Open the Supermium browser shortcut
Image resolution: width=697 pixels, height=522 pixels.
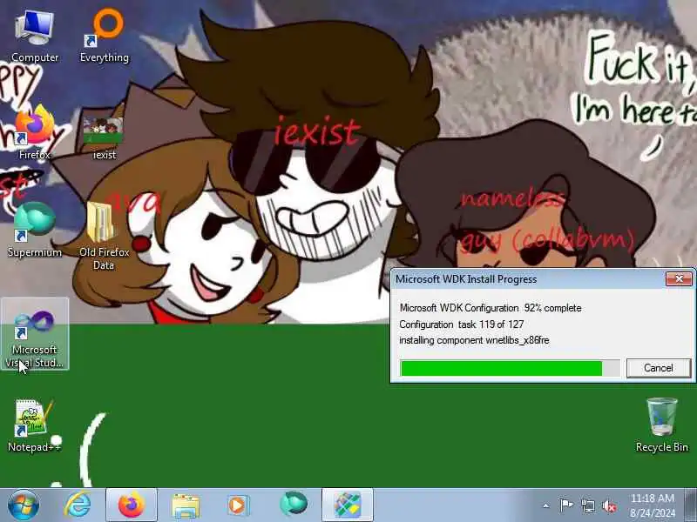point(34,230)
